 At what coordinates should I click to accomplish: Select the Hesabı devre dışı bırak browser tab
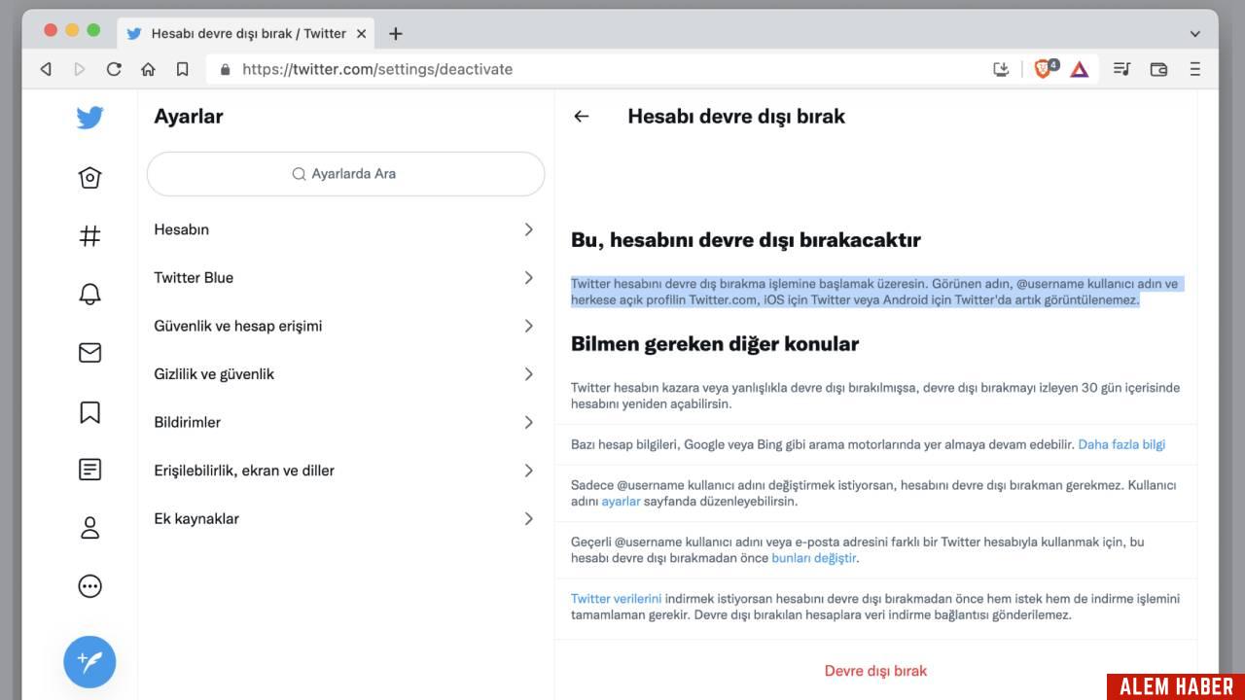pos(247,33)
